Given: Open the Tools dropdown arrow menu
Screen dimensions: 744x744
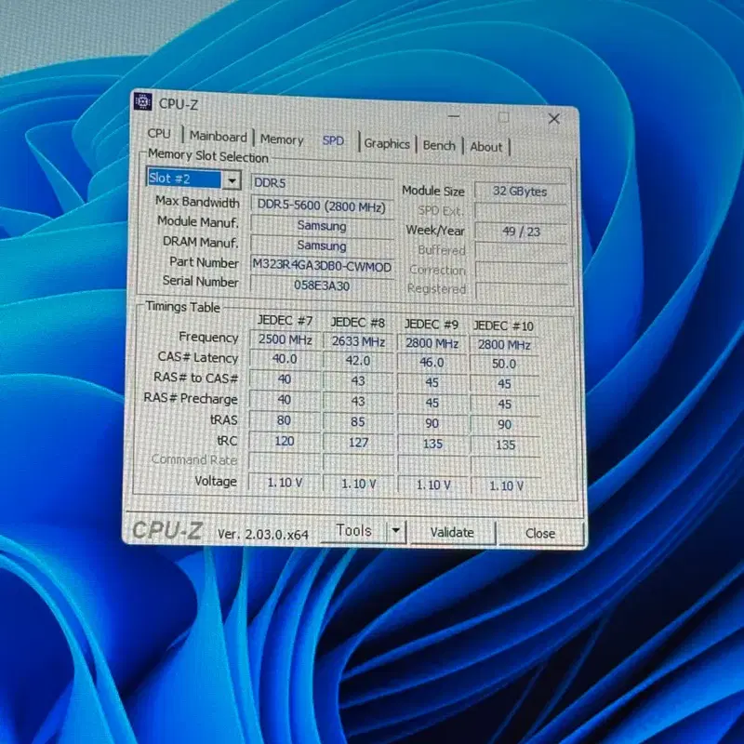Looking at the screenshot, I should pyautogui.click(x=396, y=531).
